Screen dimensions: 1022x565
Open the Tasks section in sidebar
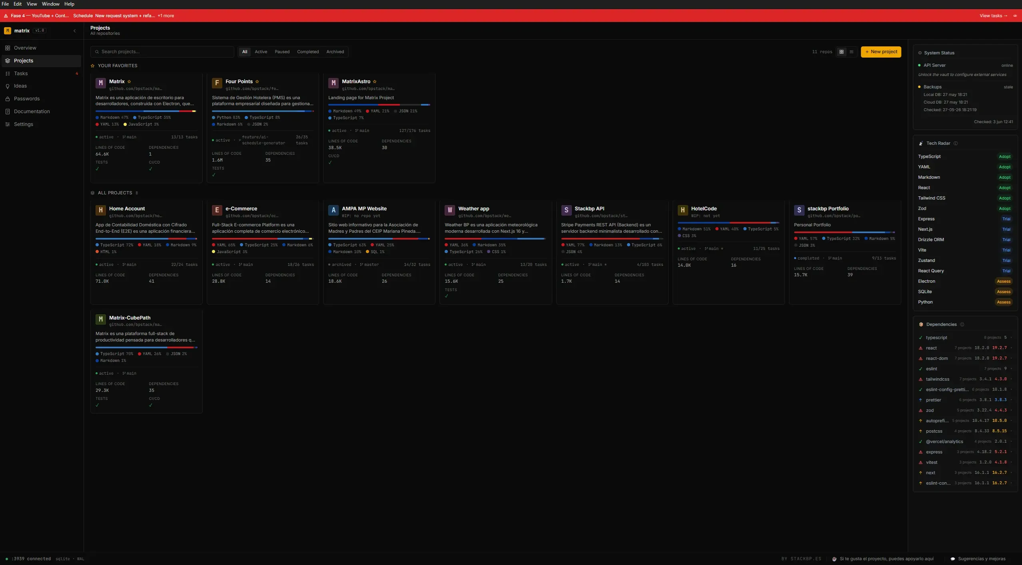click(42, 74)
